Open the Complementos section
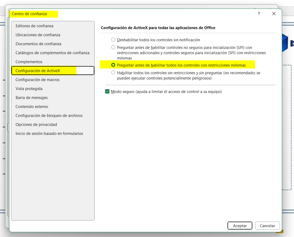 coord(53,62)
